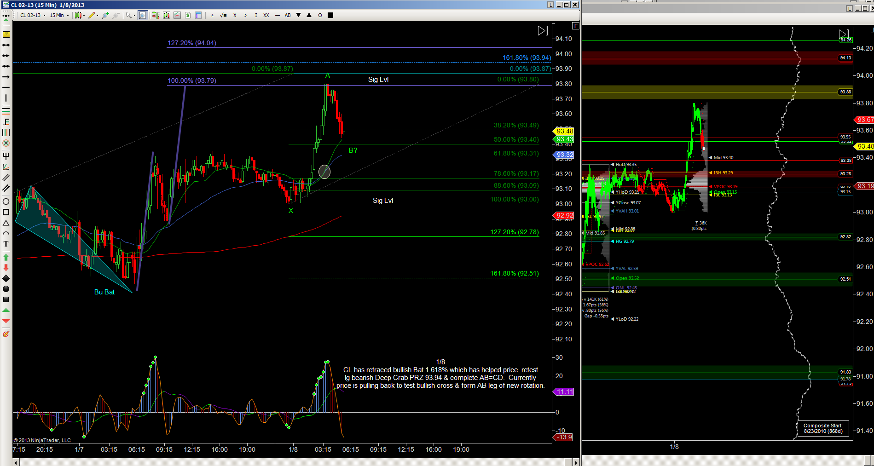Click the Composite Start label box
This screenshot has width=874, height=466.
(x=823, y=428)
